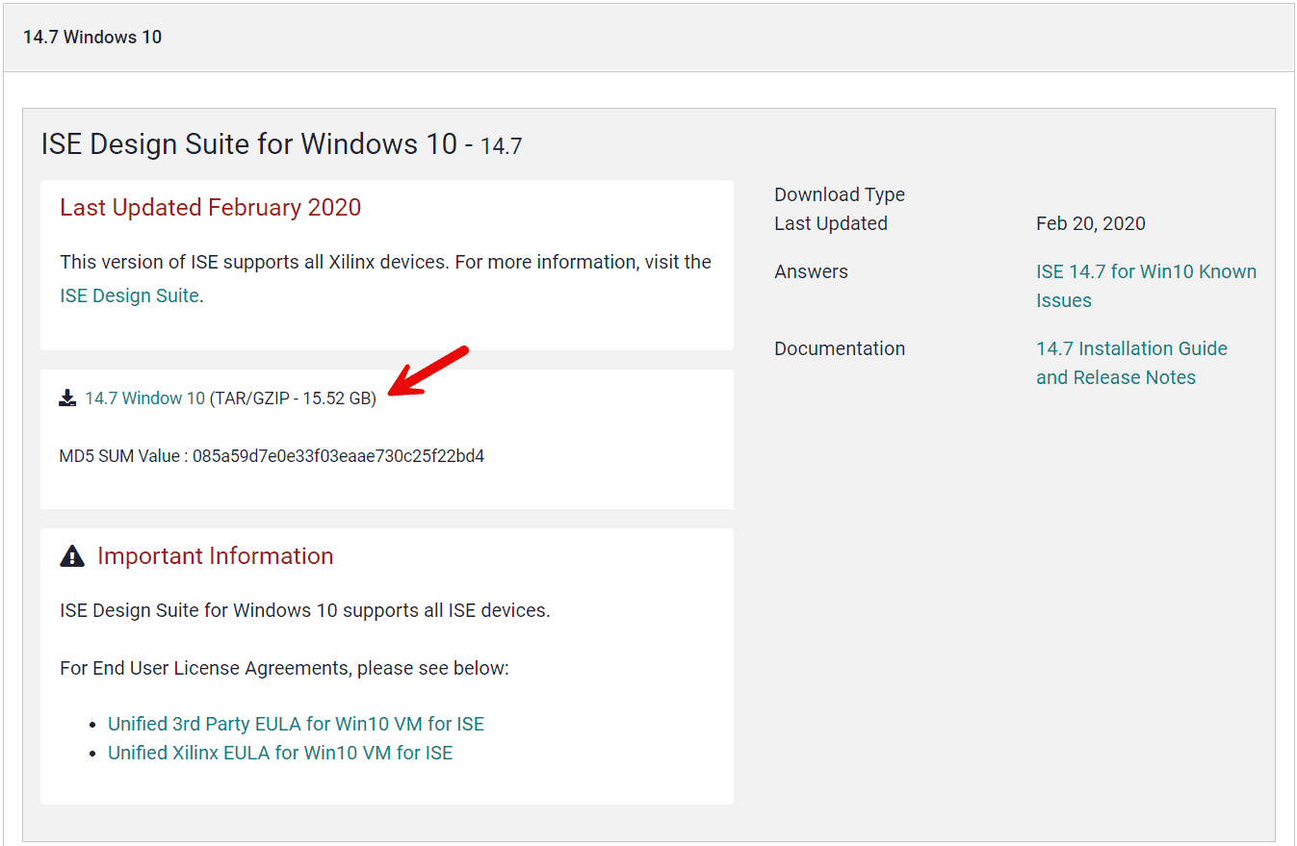This screenshot has height=846, width=1297.
Task: Open the 14.7 Window 10 TAR/GZIP download link
Action: click(145, 397)
